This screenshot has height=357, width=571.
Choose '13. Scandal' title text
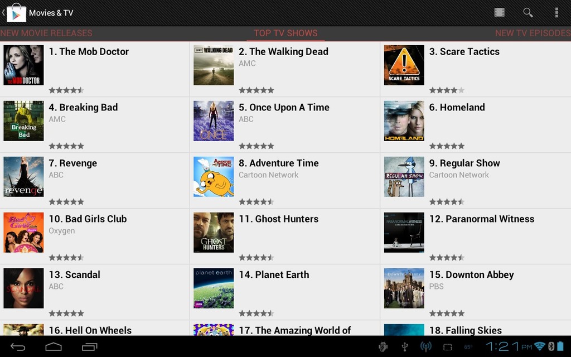pos(75,274)
